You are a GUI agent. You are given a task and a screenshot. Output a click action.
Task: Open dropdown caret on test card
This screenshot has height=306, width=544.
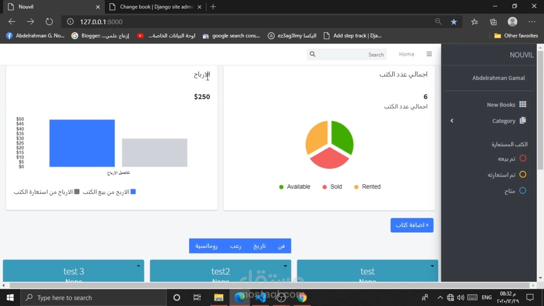432,266
